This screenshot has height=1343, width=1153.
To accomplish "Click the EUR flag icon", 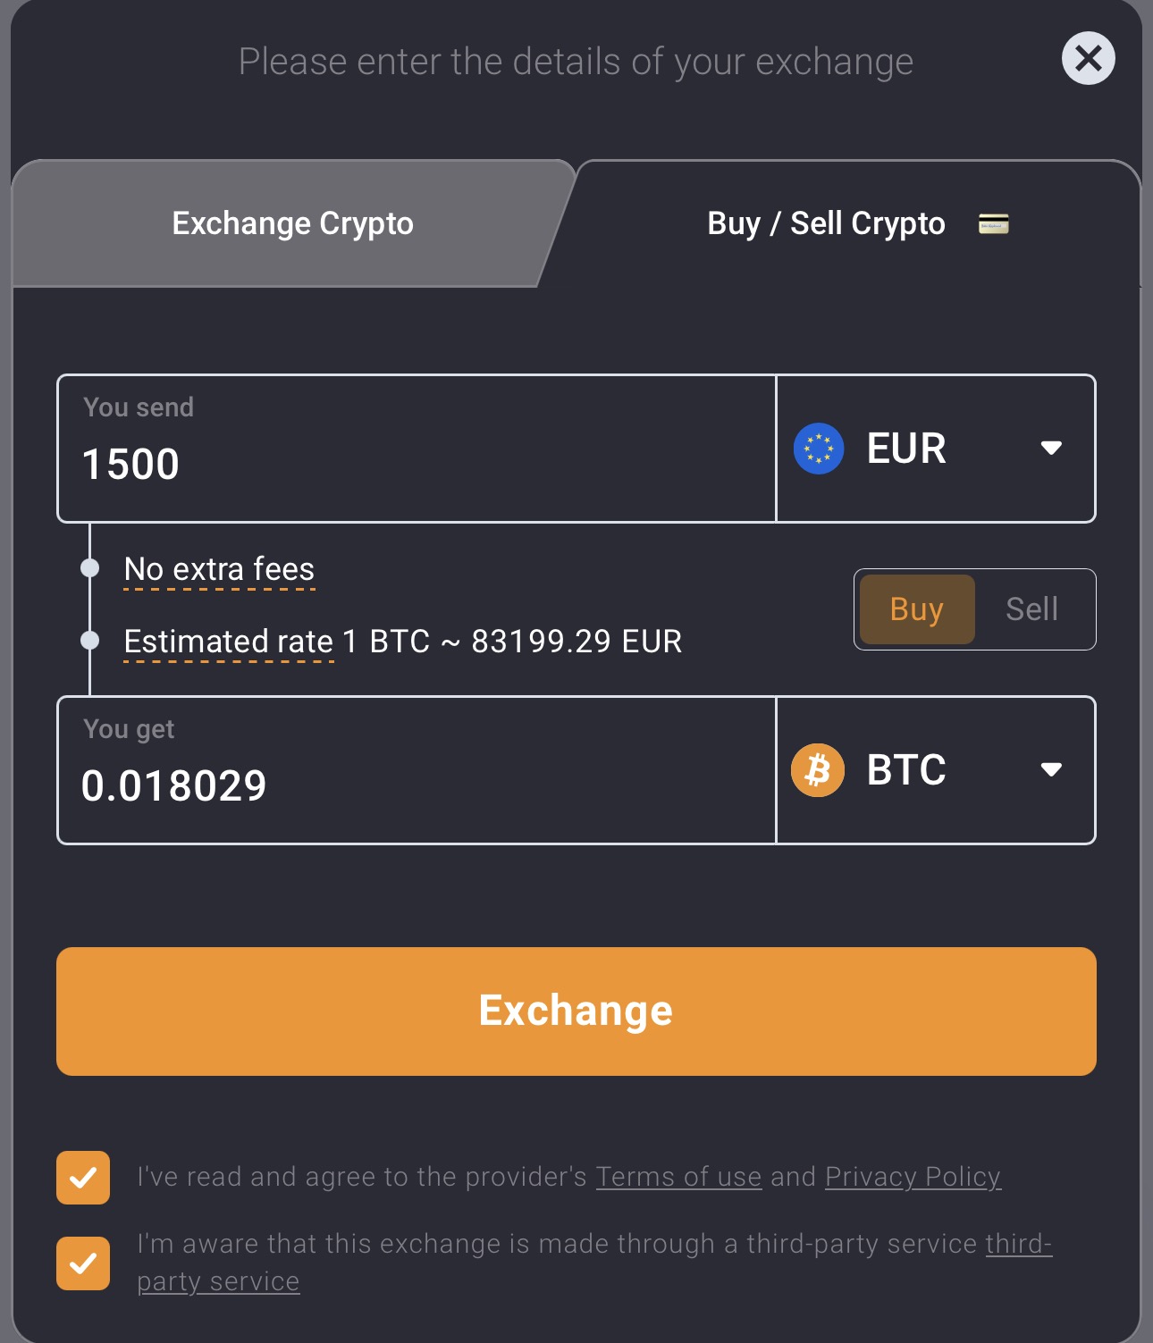I will pyautogui.click(x=818, y=449).
